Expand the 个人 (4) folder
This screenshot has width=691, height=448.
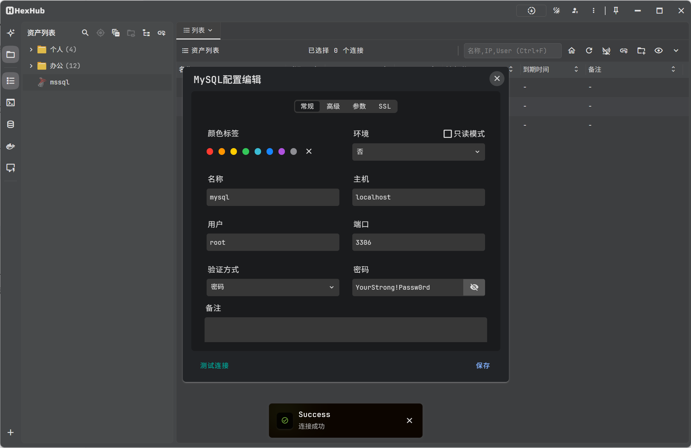(x=31, y=49)
